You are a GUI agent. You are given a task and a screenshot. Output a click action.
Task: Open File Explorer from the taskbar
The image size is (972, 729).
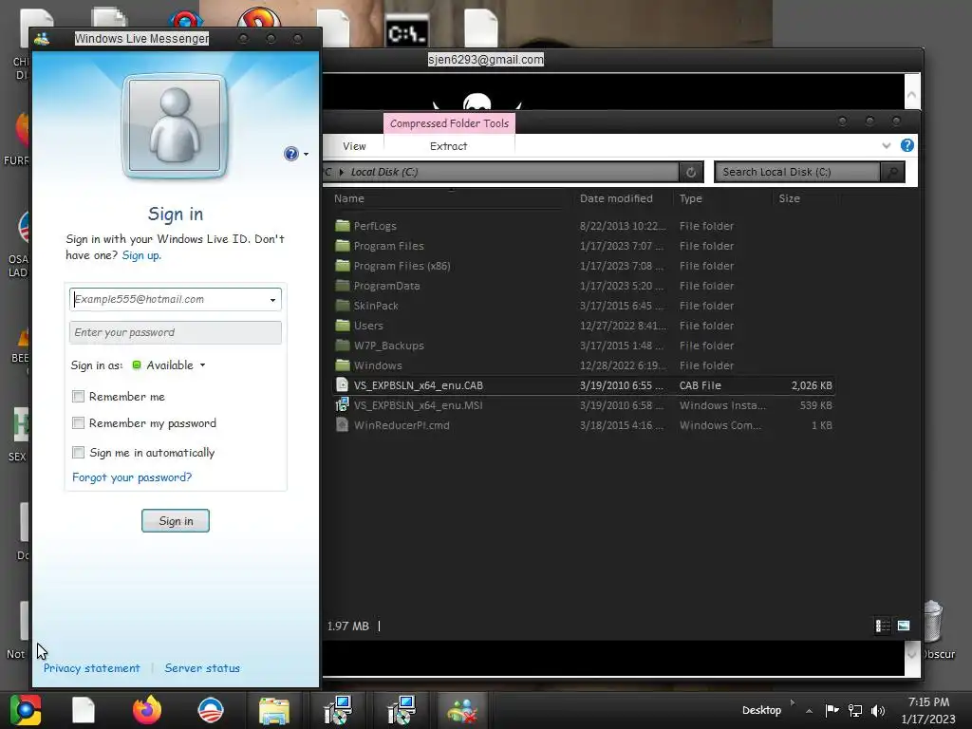[x=274, y=710]
